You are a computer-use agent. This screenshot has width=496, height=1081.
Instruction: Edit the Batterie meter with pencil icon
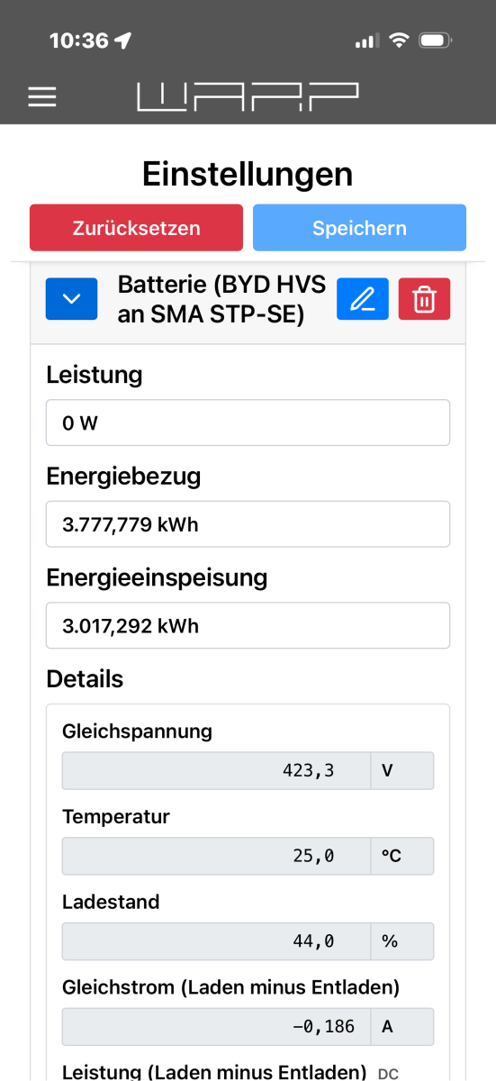click(x=363, y=299)
